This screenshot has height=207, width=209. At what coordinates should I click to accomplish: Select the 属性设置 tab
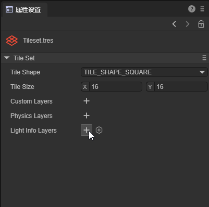[23, 10]
